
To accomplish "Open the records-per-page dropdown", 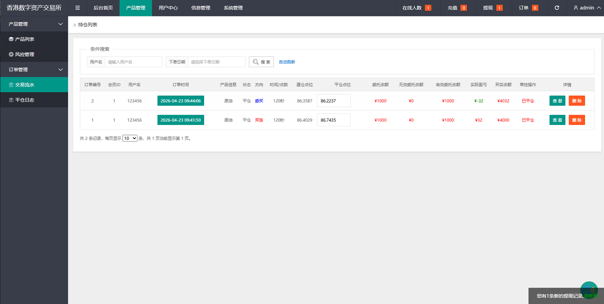I will pyautogui.click(x=130, y=138).
